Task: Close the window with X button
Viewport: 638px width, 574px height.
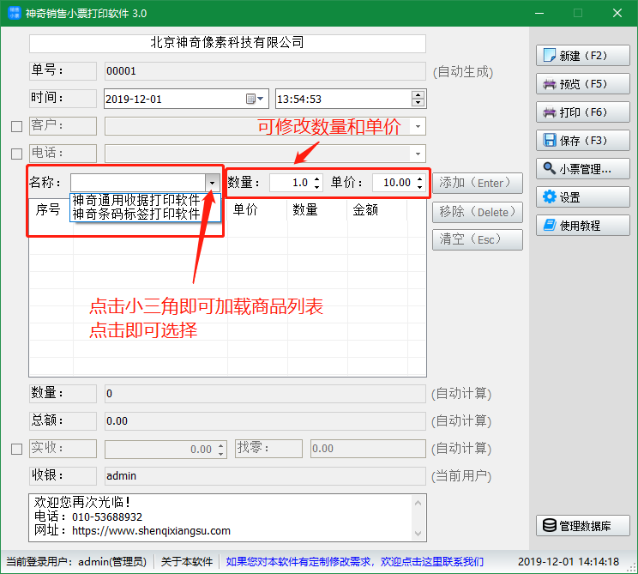Action: (x=617, y=13)
